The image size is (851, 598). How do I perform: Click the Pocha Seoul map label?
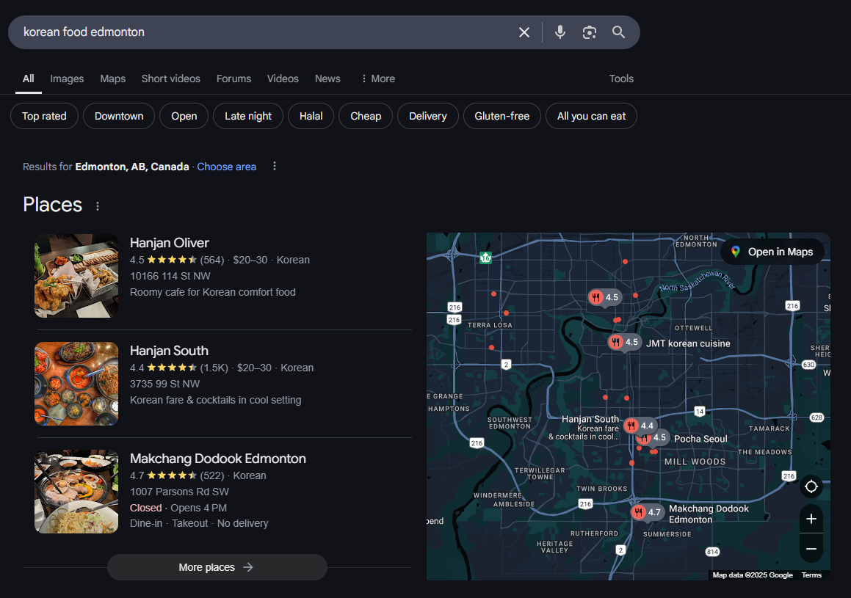pos(700,439)
